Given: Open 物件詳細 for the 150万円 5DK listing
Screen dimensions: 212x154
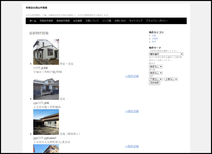Looking at the screenshot, I should 132,111.
